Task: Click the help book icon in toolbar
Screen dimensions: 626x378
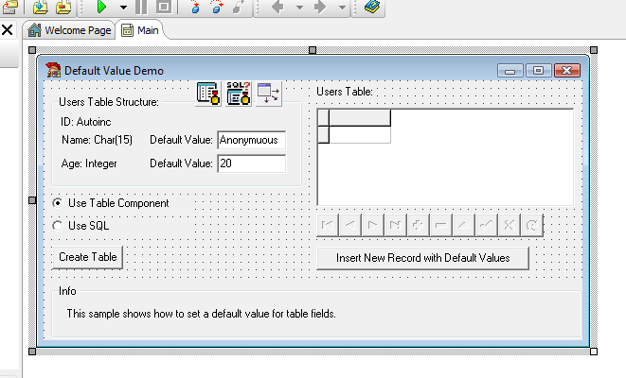Action: tap(373, 7)
